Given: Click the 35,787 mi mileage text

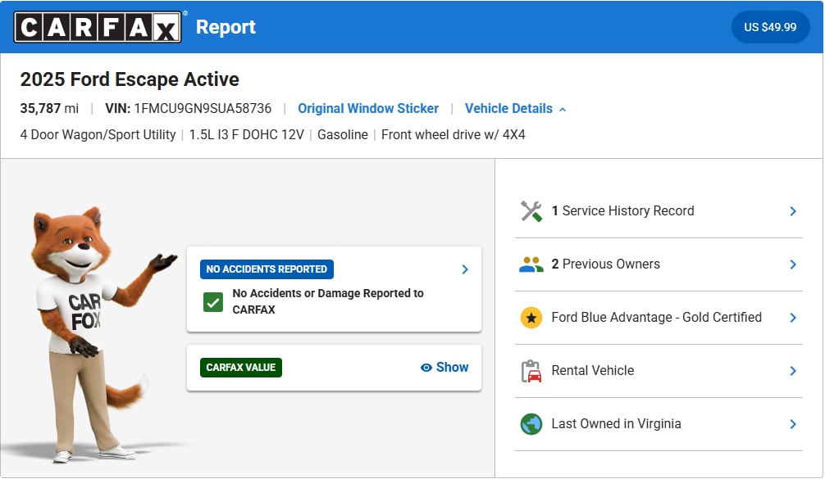Looking at the screenshot, I should click(49, 109).
